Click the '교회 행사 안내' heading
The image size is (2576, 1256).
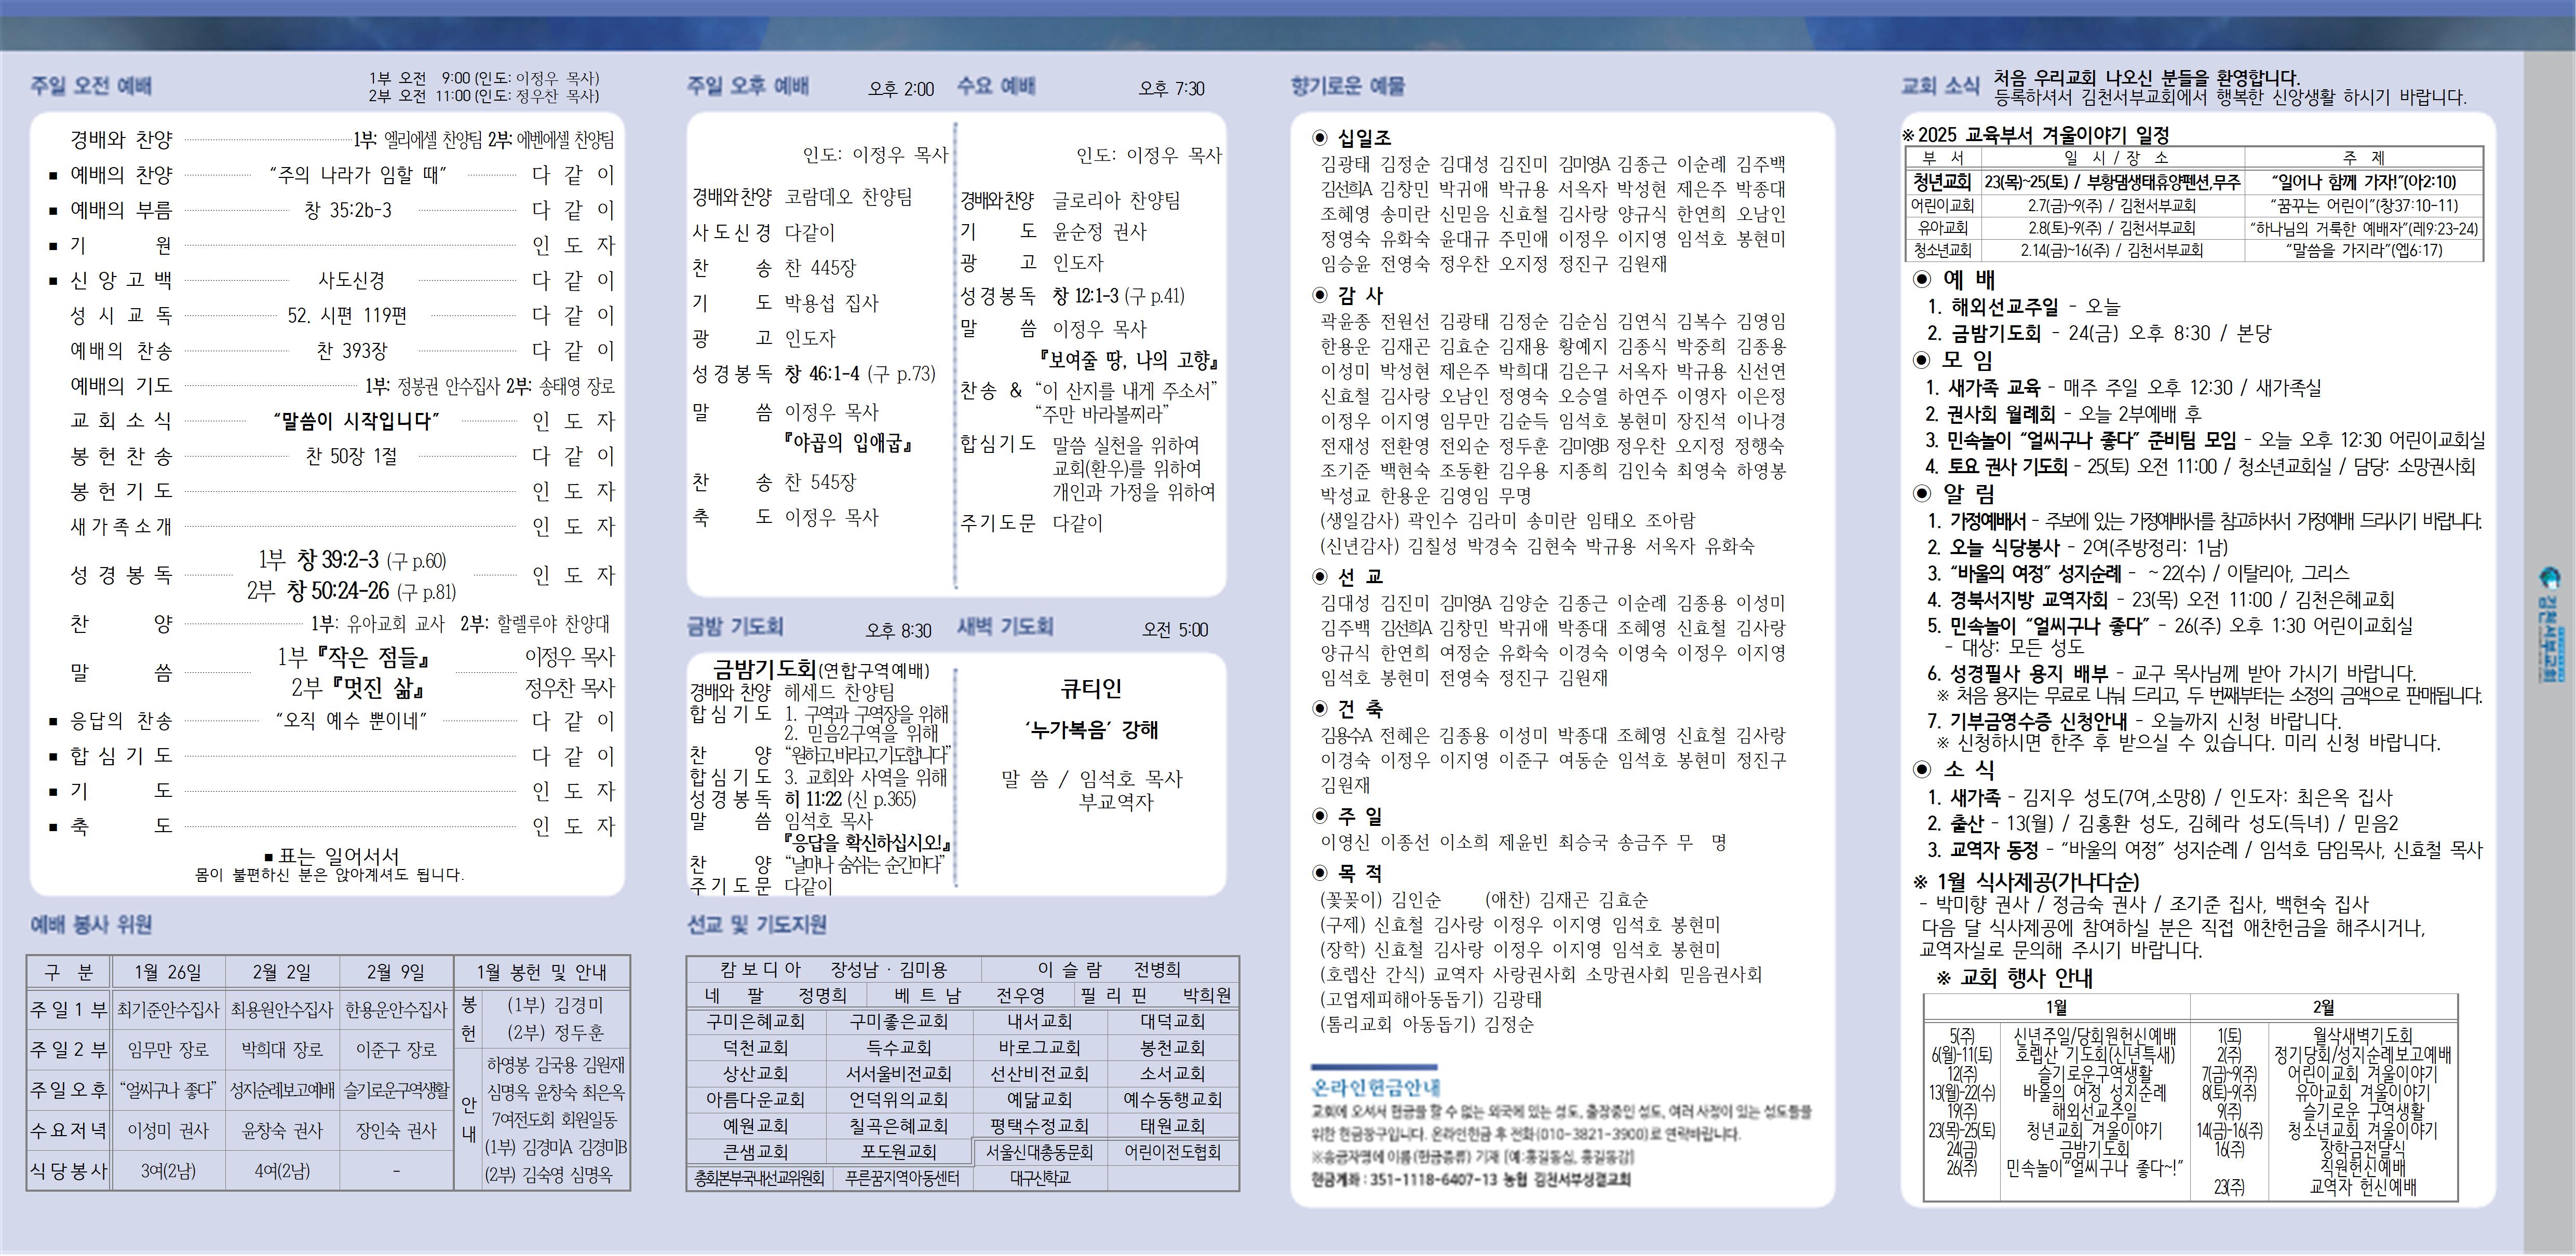coord(2014,977)
